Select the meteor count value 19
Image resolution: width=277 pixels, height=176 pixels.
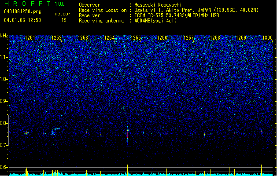coord(64,20)
